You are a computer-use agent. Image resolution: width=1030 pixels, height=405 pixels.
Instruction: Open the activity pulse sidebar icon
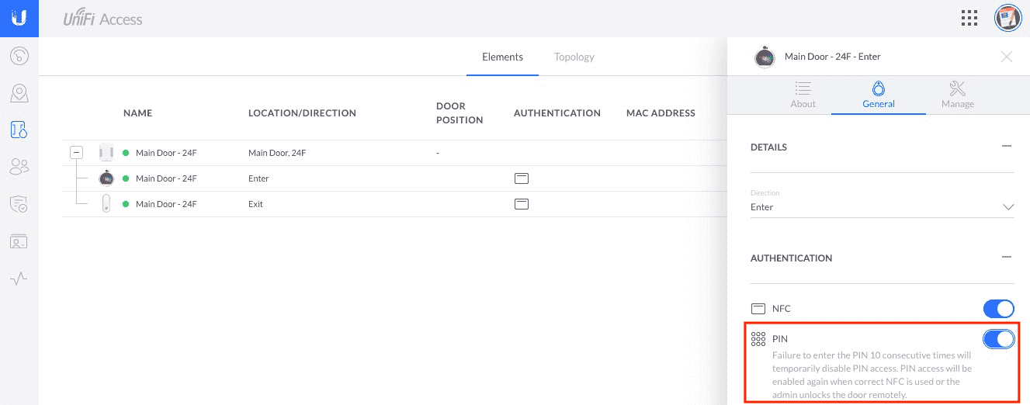(19, 279)
